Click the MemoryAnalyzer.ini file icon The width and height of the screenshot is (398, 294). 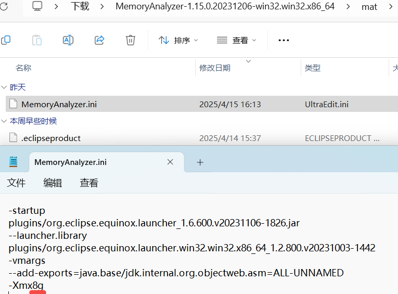tap(13, 104)
